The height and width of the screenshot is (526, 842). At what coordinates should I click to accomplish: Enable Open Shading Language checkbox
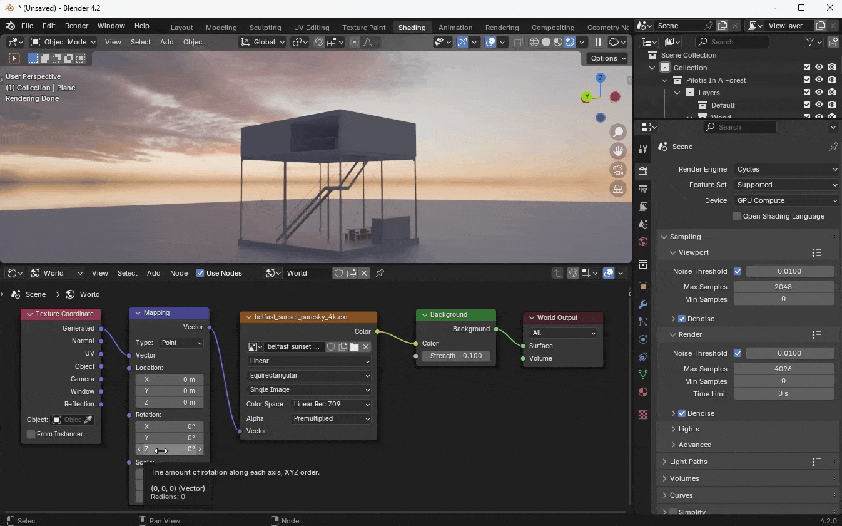737,216
